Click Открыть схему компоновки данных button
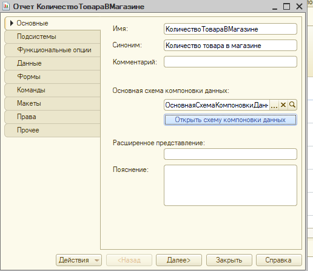The image size is (313, 271). (231, 120)
